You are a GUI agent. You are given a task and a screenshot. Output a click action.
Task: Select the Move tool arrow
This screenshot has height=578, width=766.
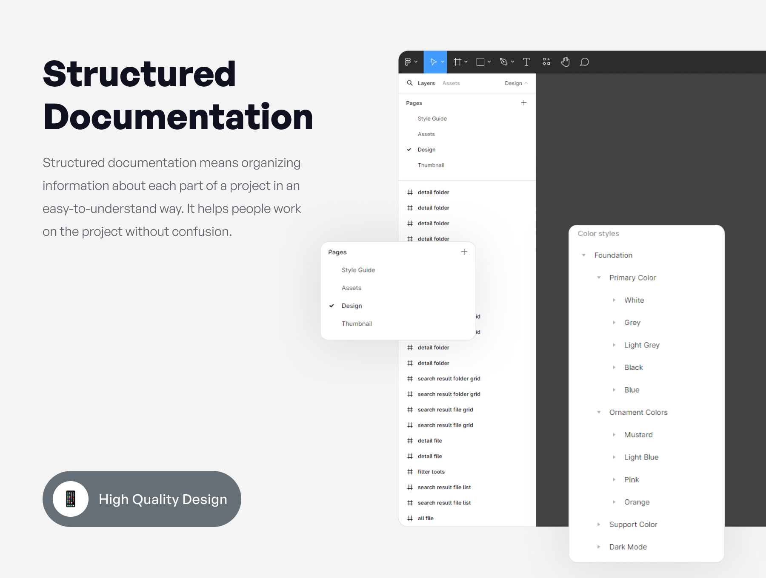pyautogui.click(x=433, y=62)
